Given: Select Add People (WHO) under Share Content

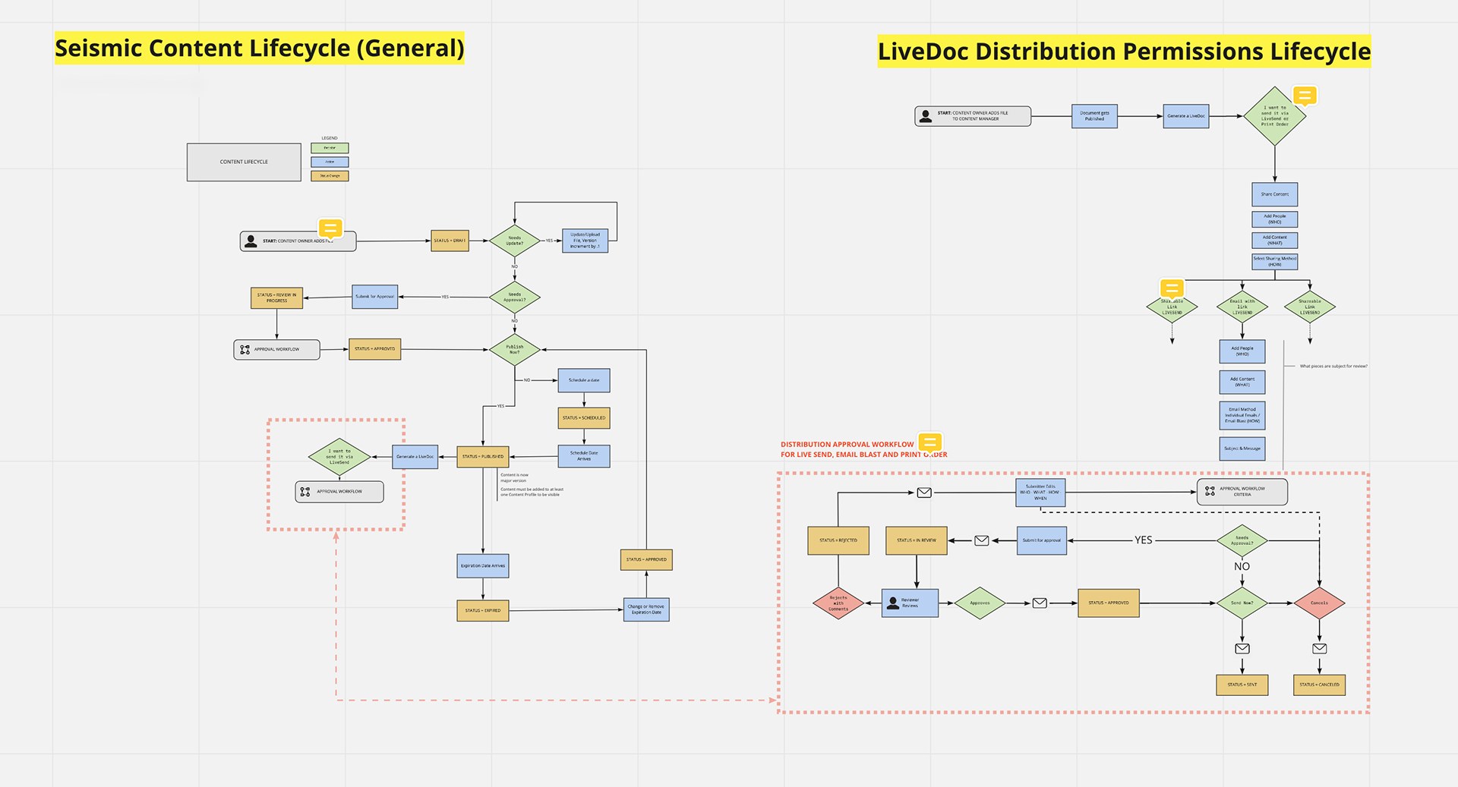Looking at the screenshot, I should (x=1275, y=219).
